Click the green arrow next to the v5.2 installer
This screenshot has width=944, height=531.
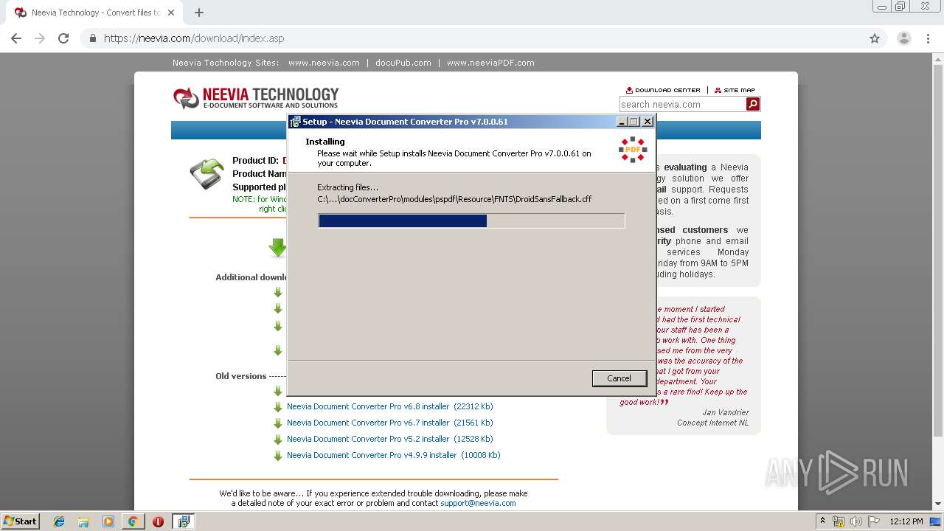278,440
